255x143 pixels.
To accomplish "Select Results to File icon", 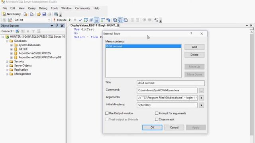I will click(126, 20).
